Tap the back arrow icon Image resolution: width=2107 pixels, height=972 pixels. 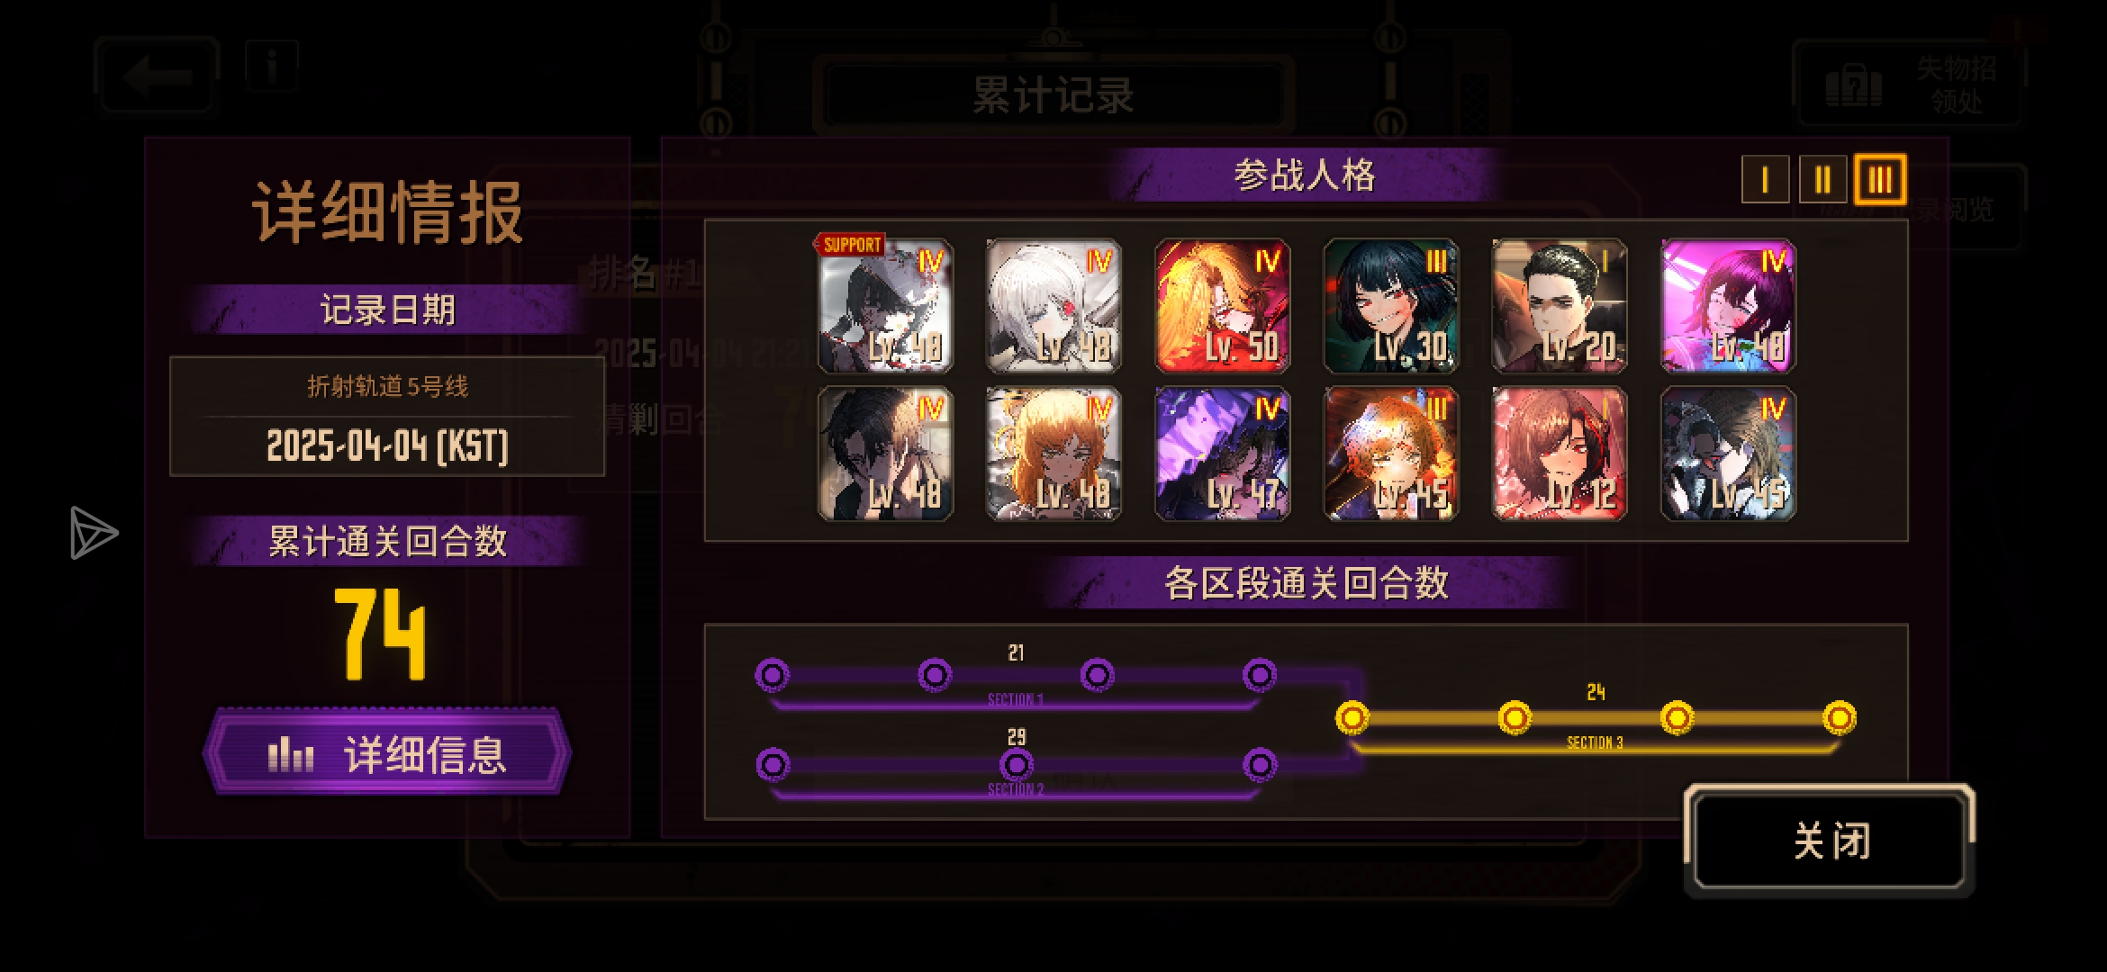click(x=157, y=76)
